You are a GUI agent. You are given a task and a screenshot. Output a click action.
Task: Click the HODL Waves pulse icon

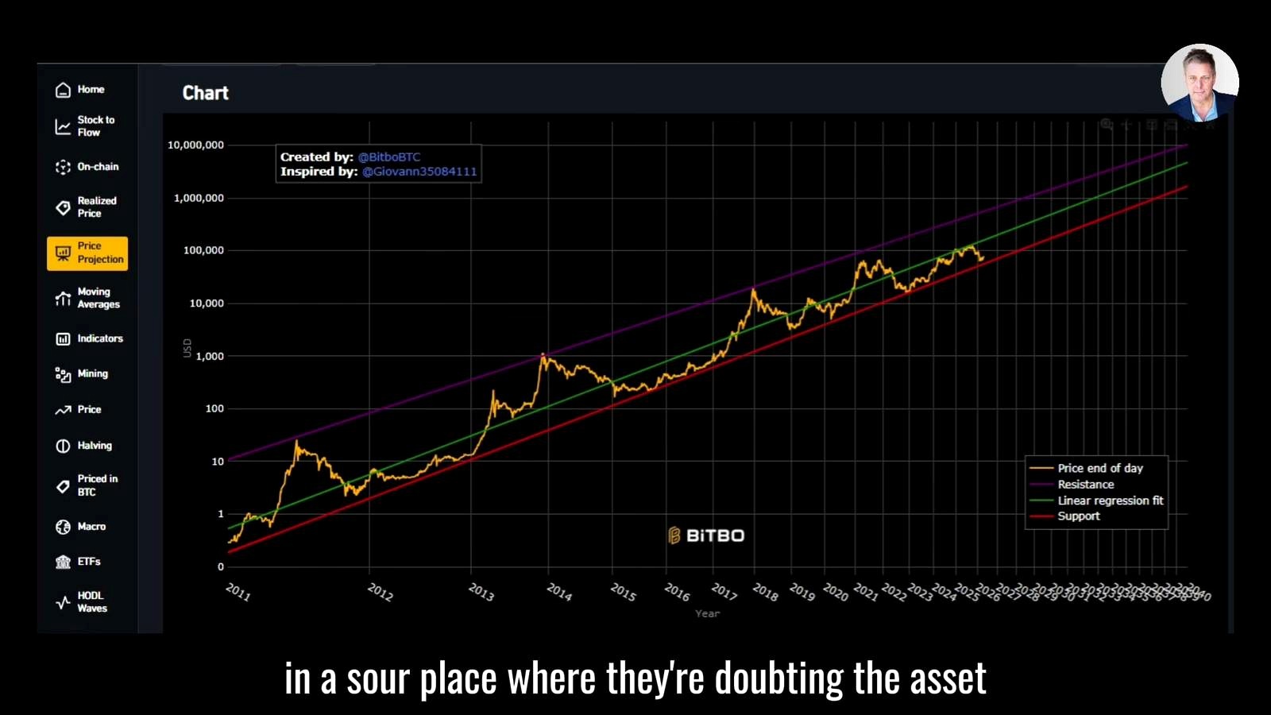click(63, 602)
